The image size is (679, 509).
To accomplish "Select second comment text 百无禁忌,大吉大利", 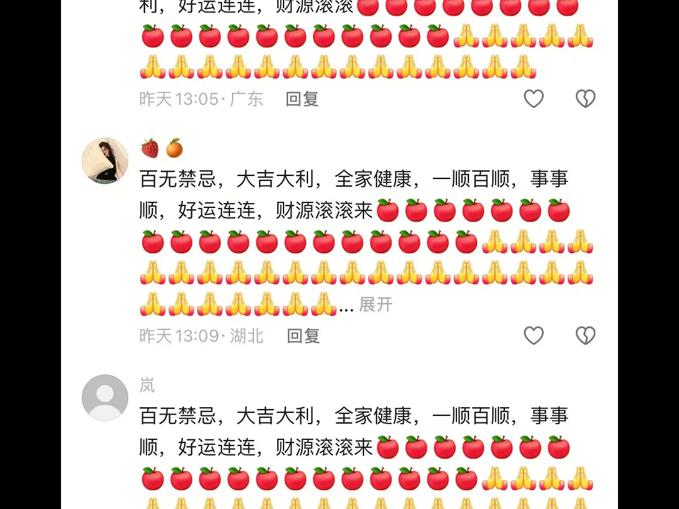I will [x=226, y=178].
